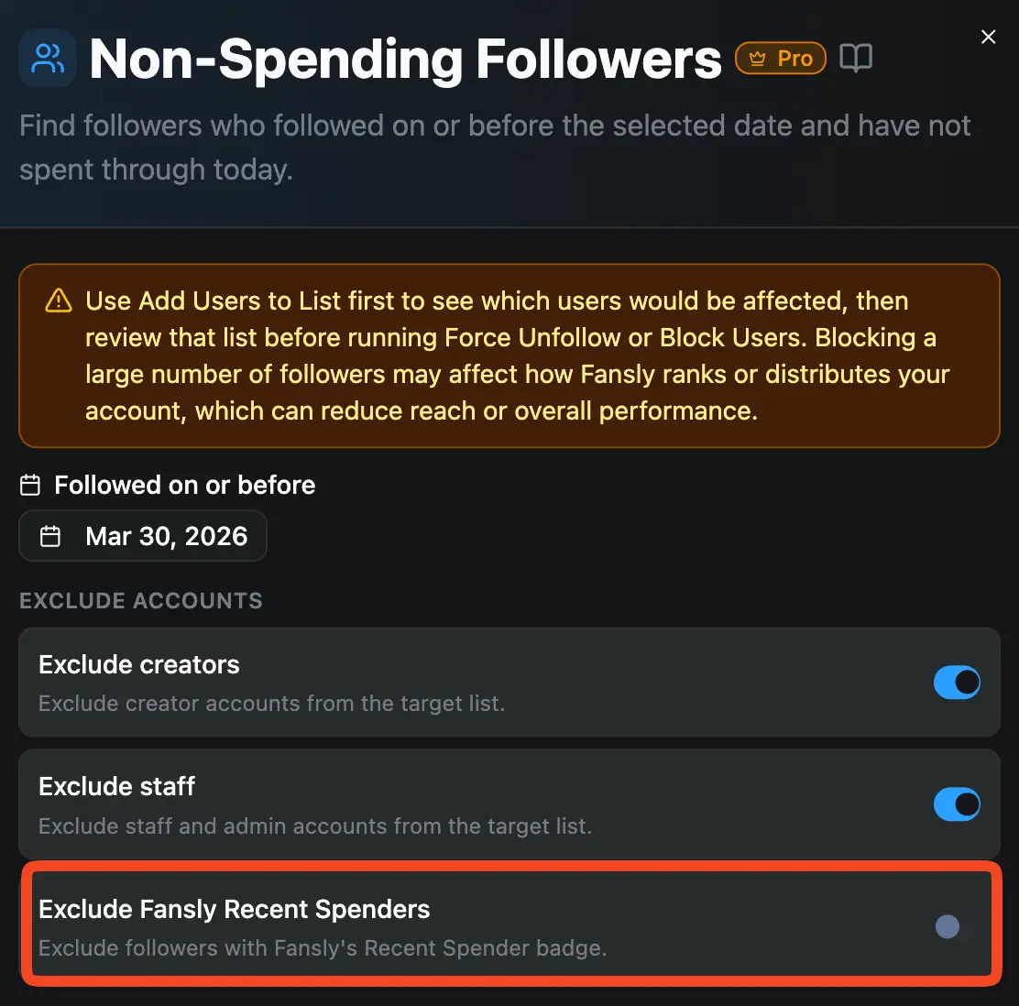Click the book glyph next to the Pro badge
This screenshot has height=1006, width=1019.
(856, 57)
